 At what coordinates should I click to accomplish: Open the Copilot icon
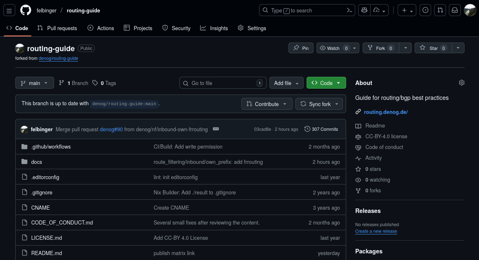[364, 11]
